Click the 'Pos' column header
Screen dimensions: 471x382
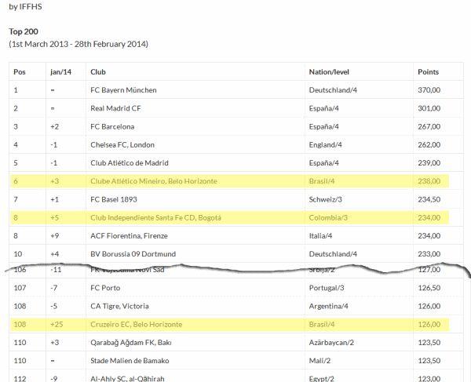pyautogui.click(x=20, y=72)
